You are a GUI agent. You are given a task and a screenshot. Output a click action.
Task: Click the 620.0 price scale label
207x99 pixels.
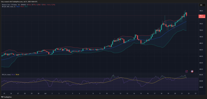201,63
